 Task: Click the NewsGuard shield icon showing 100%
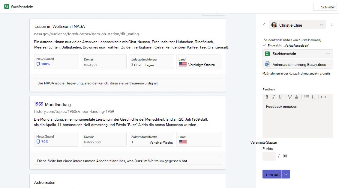tap(38, 64)
